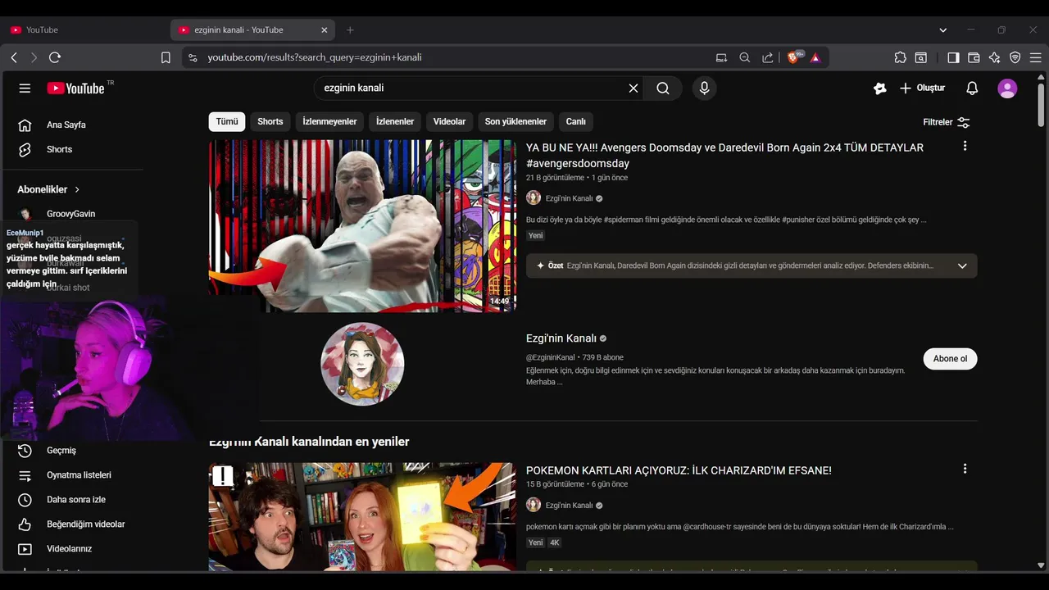Screen dimensions: 1049x590
Task: Clear the search box with the X
Action: pos(633,88)
